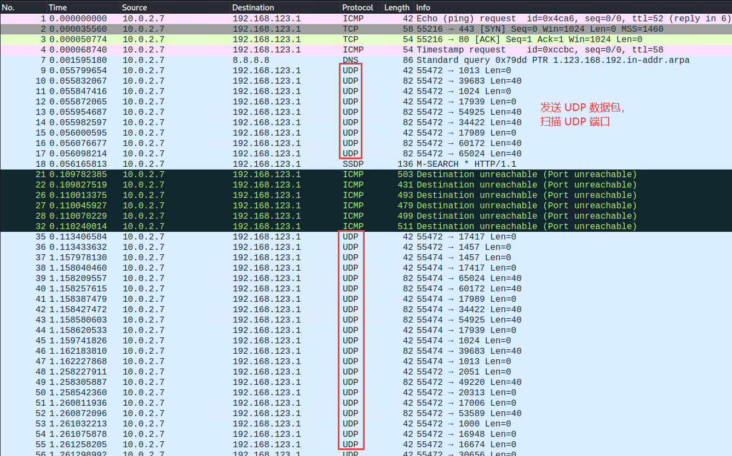Select packet 50 UDP 55472 → 20313
The width and height of the screenshot is (732, 456).
366,393
